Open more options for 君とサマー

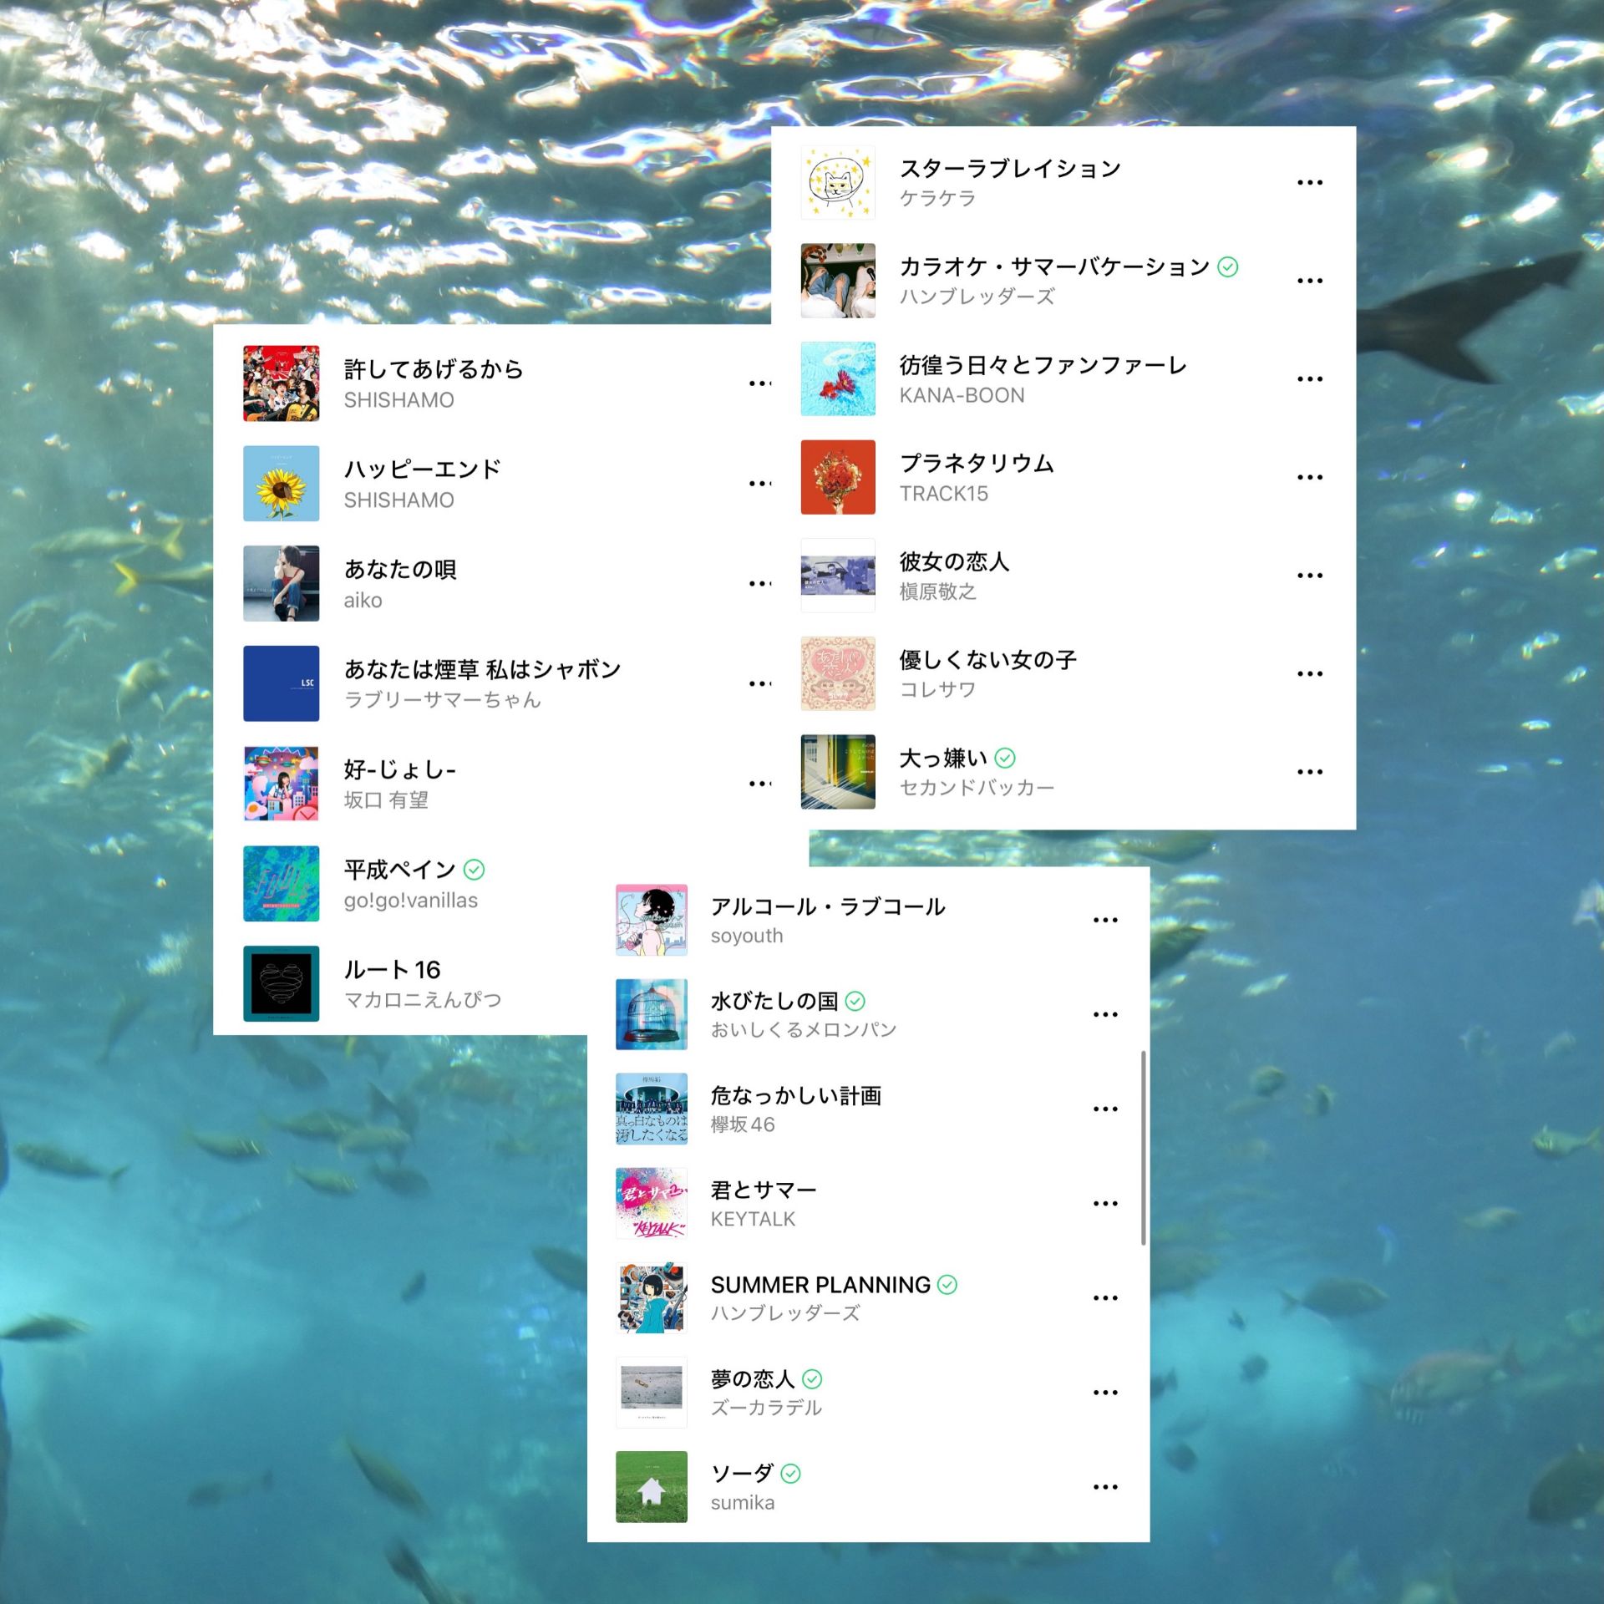click(x=1105, y=1203)
